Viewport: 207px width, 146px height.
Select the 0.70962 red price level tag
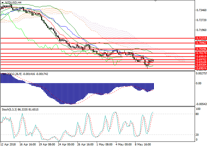pyautogui.click(x=201, y=43)
